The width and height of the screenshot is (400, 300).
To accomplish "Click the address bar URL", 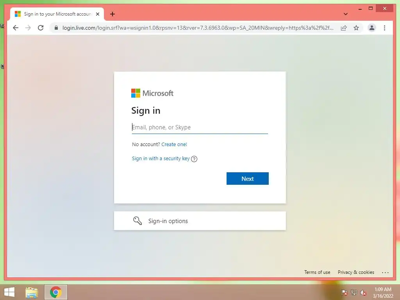I will coord(198,28).
